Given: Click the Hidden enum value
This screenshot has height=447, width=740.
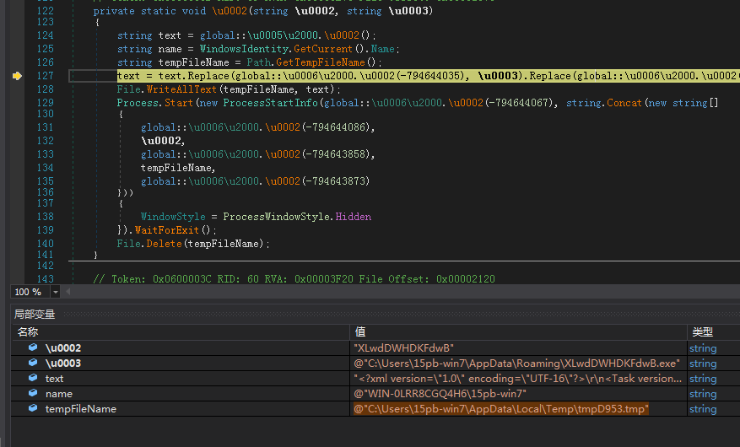Looking at the screenshot, I should coord(353,217).
